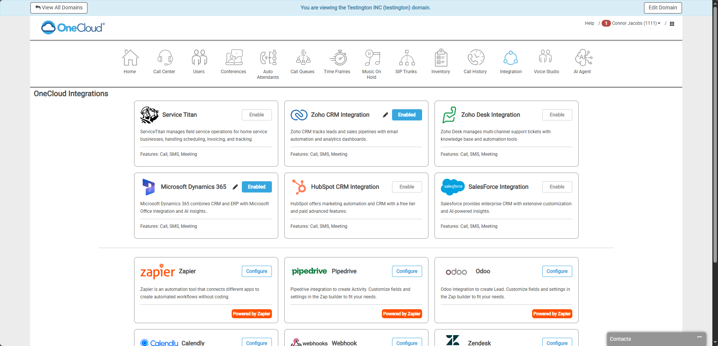
Task: Expand the Connor Jacobs user dropdown
Action: pos(636,23)
